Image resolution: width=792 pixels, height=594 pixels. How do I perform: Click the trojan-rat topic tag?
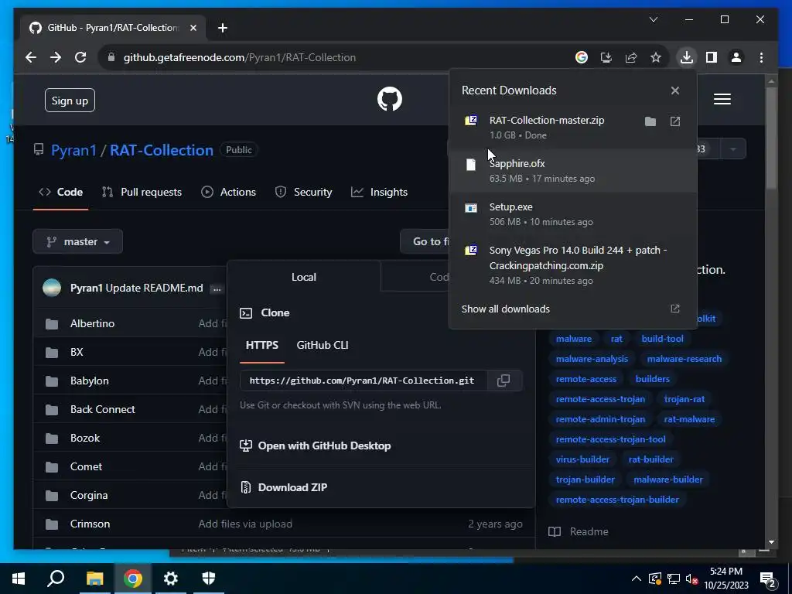[x=684, y=399]
